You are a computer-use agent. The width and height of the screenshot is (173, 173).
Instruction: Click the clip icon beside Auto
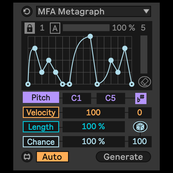pos(27,157)
